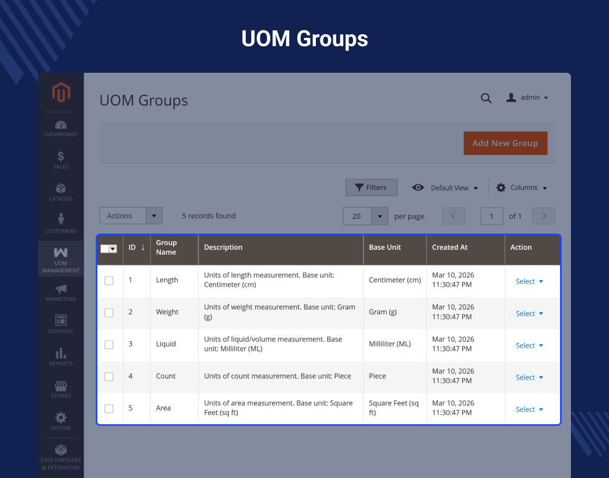
Task: Click the search magnifier icon
Action: pyautogui.click(x=486, y=98)
